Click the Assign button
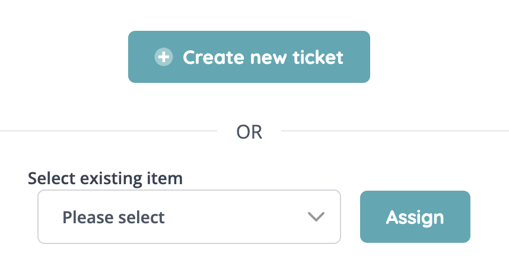The height and width of the screenshot is (273, 509). coord(415,217)
